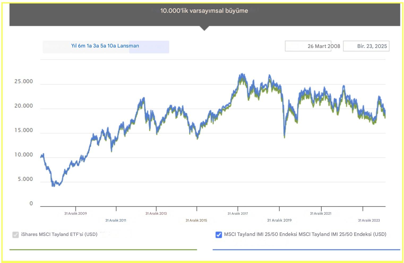
Task: Disable the MSCI Tayland IMI 25/50 Endeksi checkbox
Action: 218,235
